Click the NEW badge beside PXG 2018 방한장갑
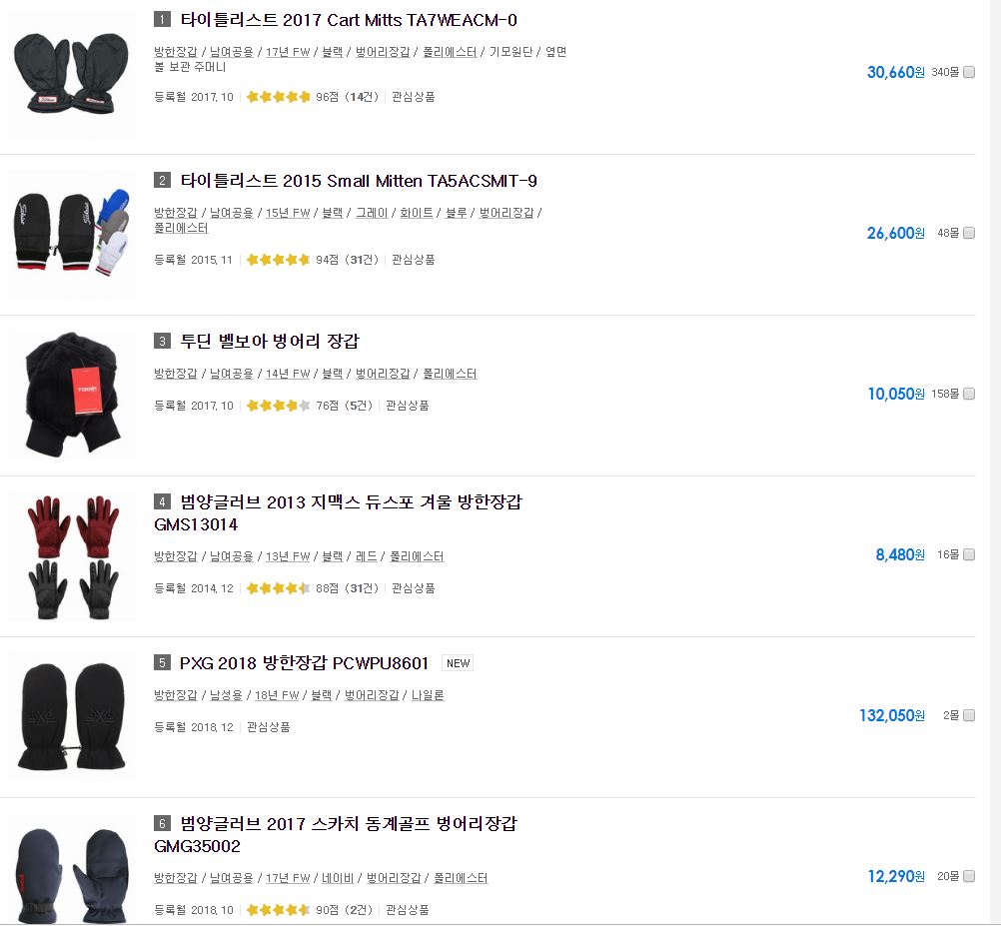 (458, 663)
